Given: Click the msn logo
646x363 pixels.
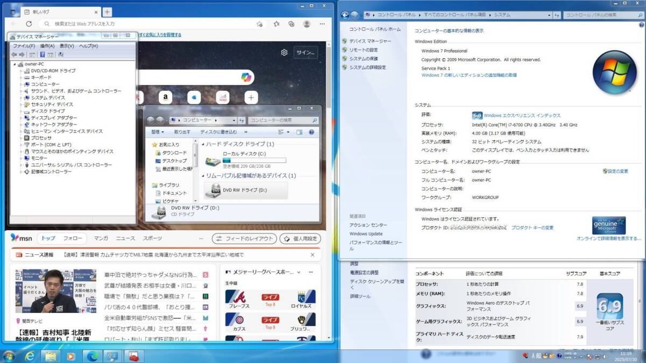Looking at the screenshot, I should coord(22,238).
